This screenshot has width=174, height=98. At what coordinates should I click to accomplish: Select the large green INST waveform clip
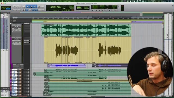pyautogui.click(x=86, y=30)
